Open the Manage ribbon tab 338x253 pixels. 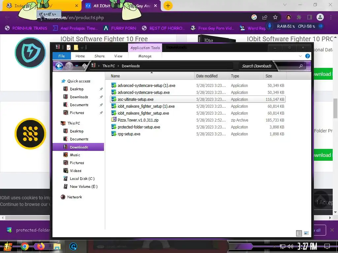click(x=145, y=56)
